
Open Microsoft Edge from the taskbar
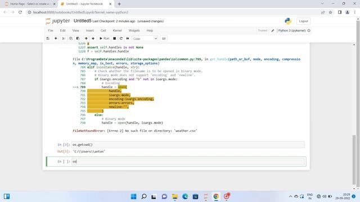(185, 196)
